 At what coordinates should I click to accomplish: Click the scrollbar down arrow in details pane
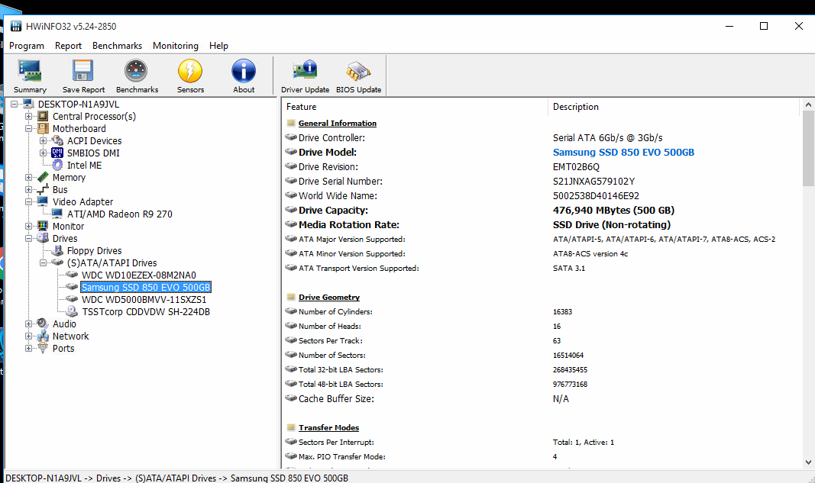tap(807, 462)
